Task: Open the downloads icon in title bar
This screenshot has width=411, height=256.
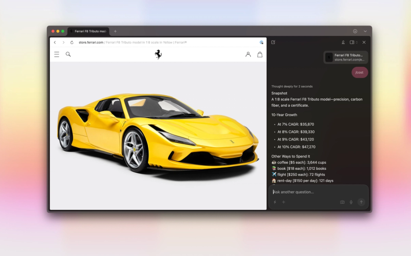Action: [355, 31]
